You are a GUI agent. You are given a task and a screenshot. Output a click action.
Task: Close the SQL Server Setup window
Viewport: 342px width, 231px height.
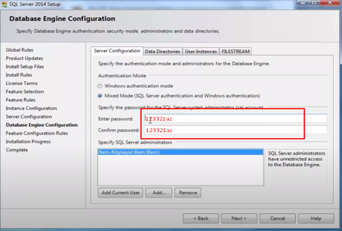[x=330, y=3]
